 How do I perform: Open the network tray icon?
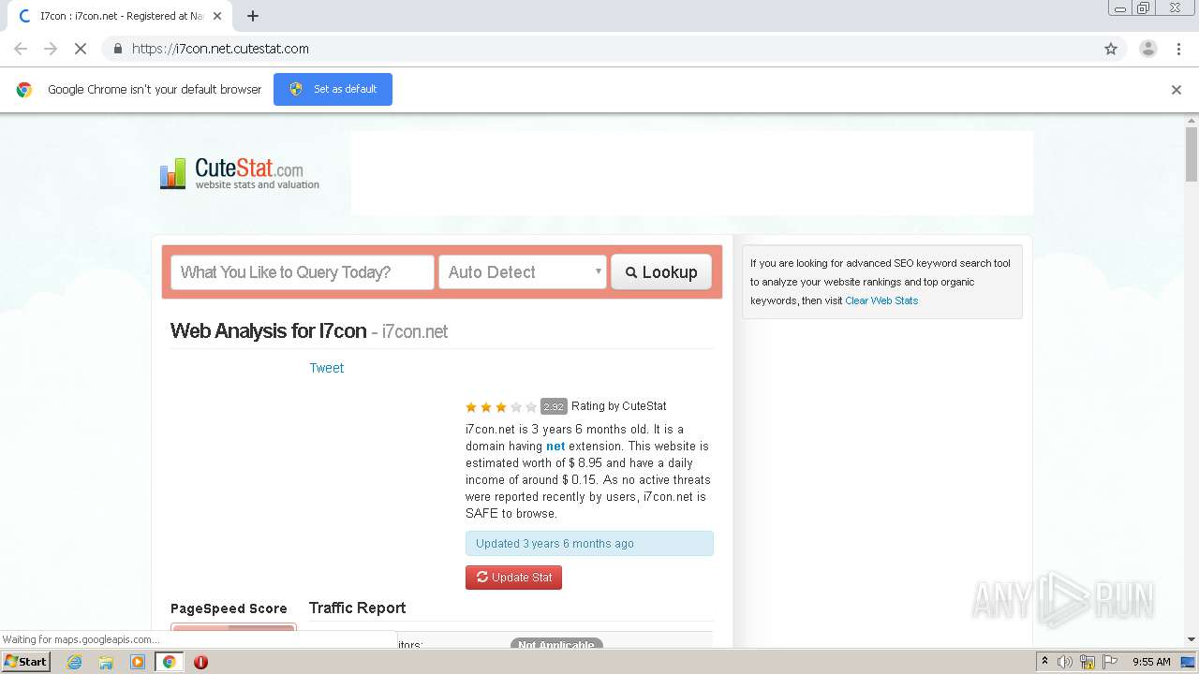(1087, 662)
